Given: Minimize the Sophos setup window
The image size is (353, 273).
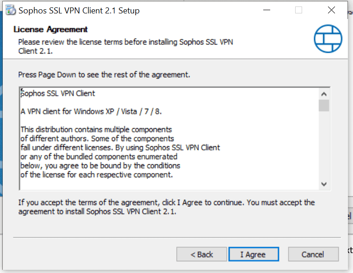Looking at the screenshot, I should 266,10.
